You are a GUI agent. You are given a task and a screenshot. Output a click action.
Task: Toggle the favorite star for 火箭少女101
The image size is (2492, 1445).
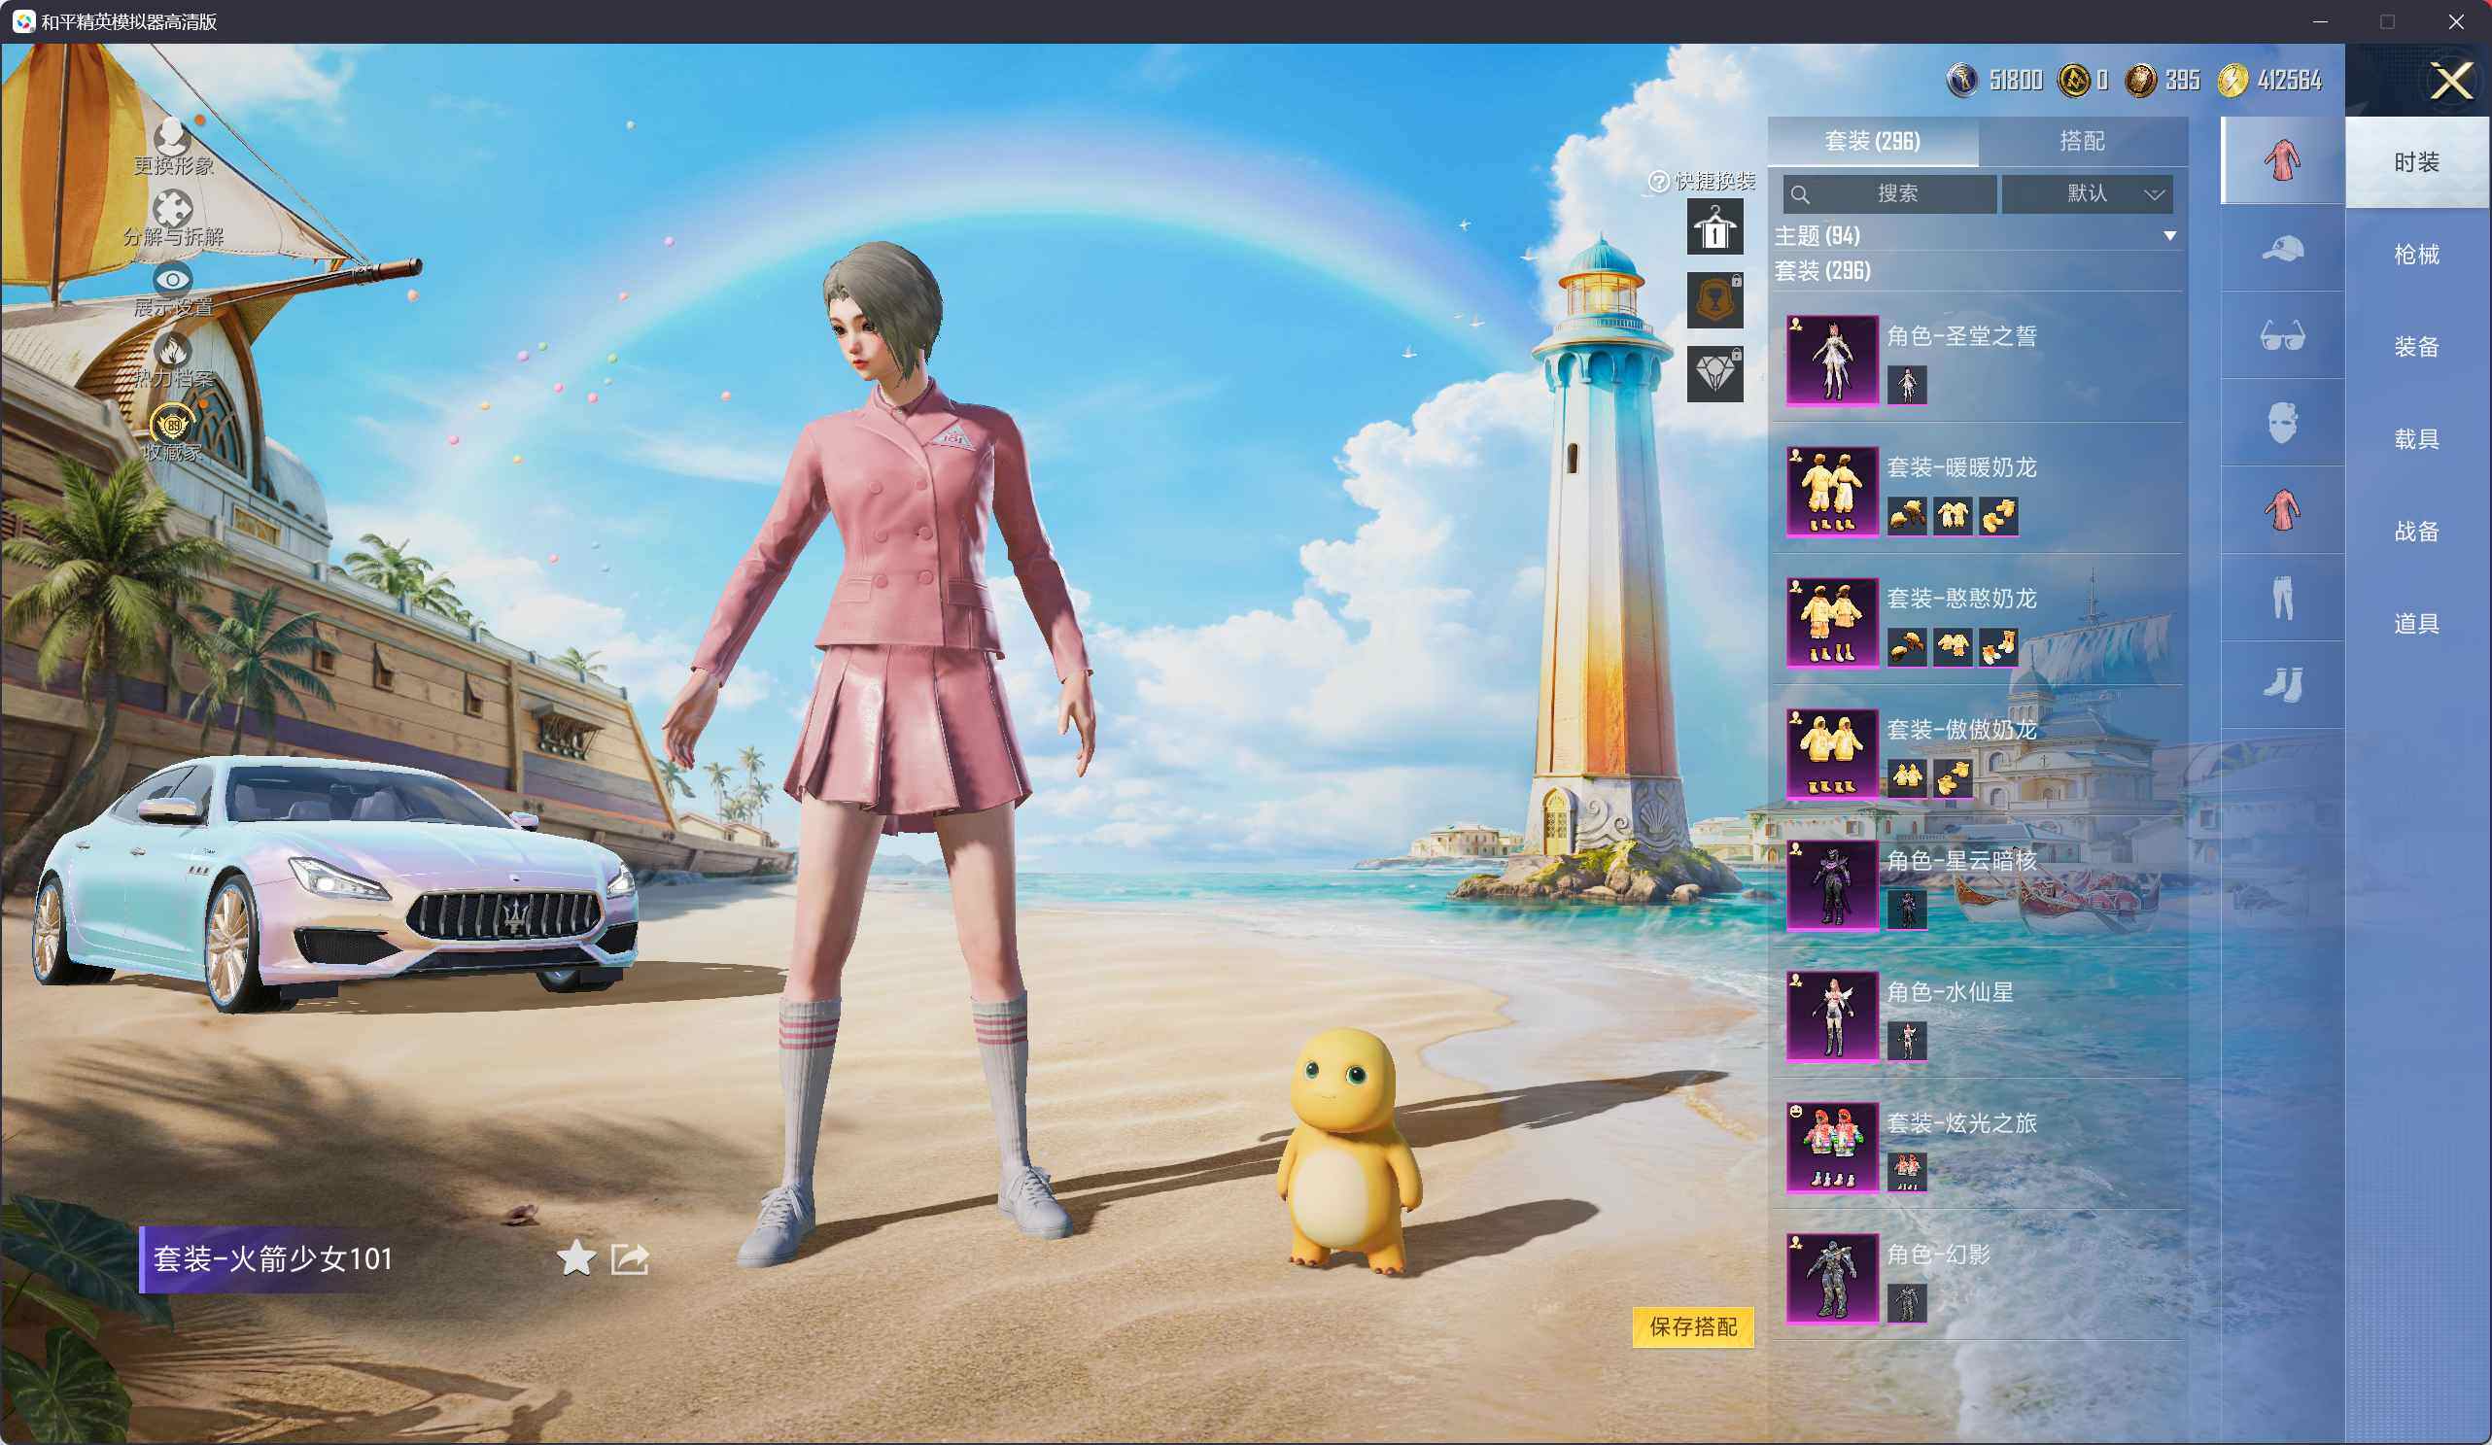[x=575, y=1258]
